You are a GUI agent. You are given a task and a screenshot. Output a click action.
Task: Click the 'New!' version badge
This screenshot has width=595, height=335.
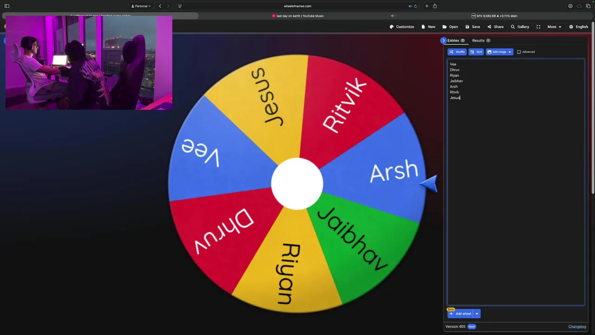[472, 327]
